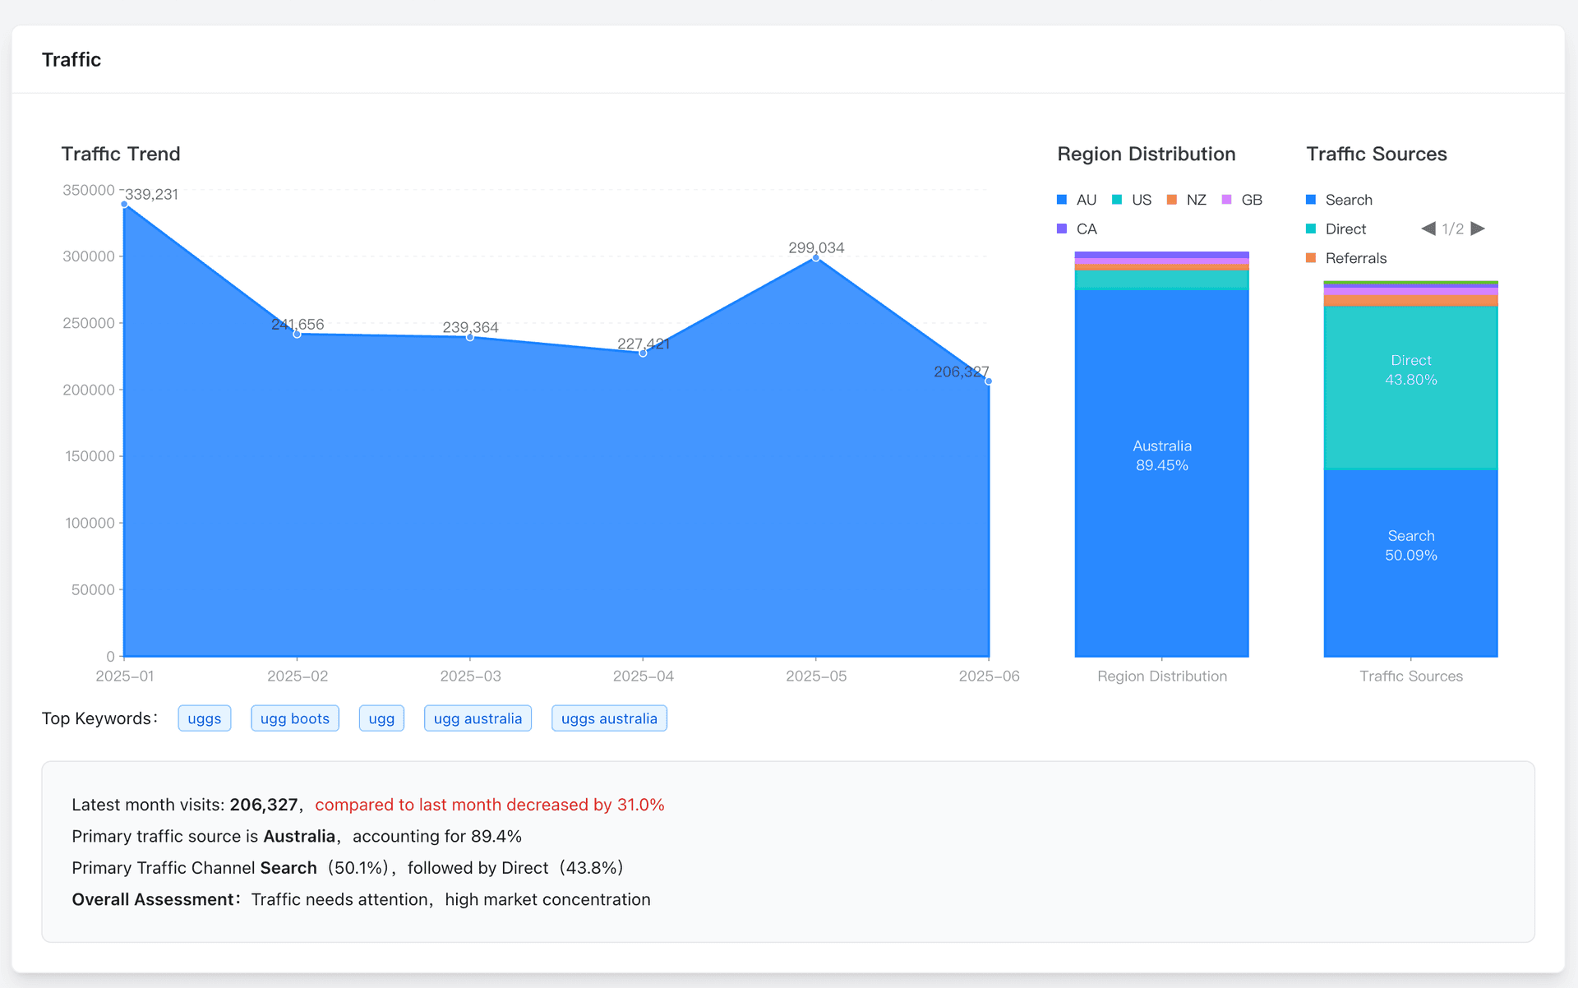Click the 299,034 data point for 2025-05
Image resolution: width=1578 pixels, height=988 pixels.
point(816,257)
